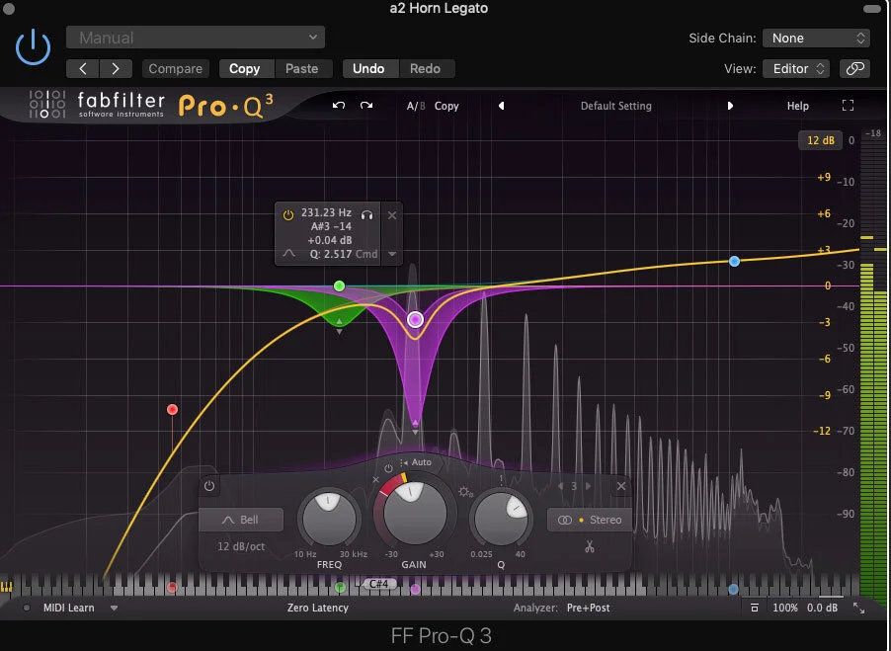891x651 pixels.
Task: Open the Stereo placement dropdown
Action: coord(590,520)
